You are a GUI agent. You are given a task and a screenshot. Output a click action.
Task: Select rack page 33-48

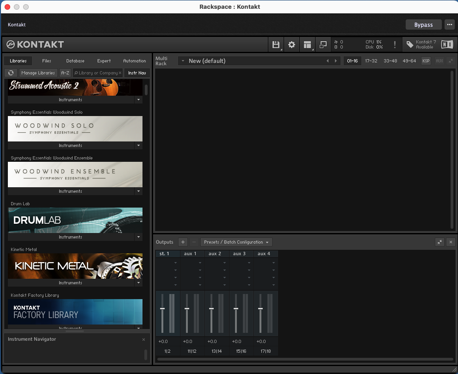tap(390, 61)
